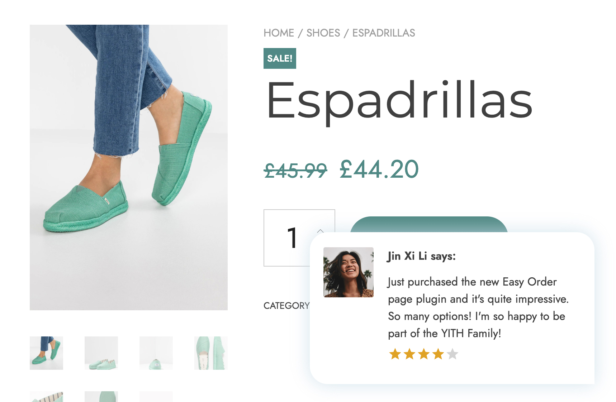
Task: Select second thumbnail of shoe pair
Action: click(x=101, y=353)
